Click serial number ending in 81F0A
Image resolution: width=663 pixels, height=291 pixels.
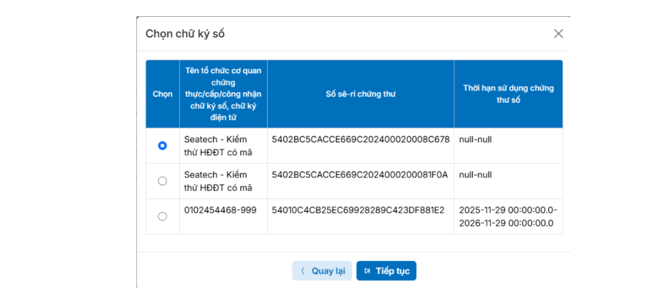click(x=359, y=175)
